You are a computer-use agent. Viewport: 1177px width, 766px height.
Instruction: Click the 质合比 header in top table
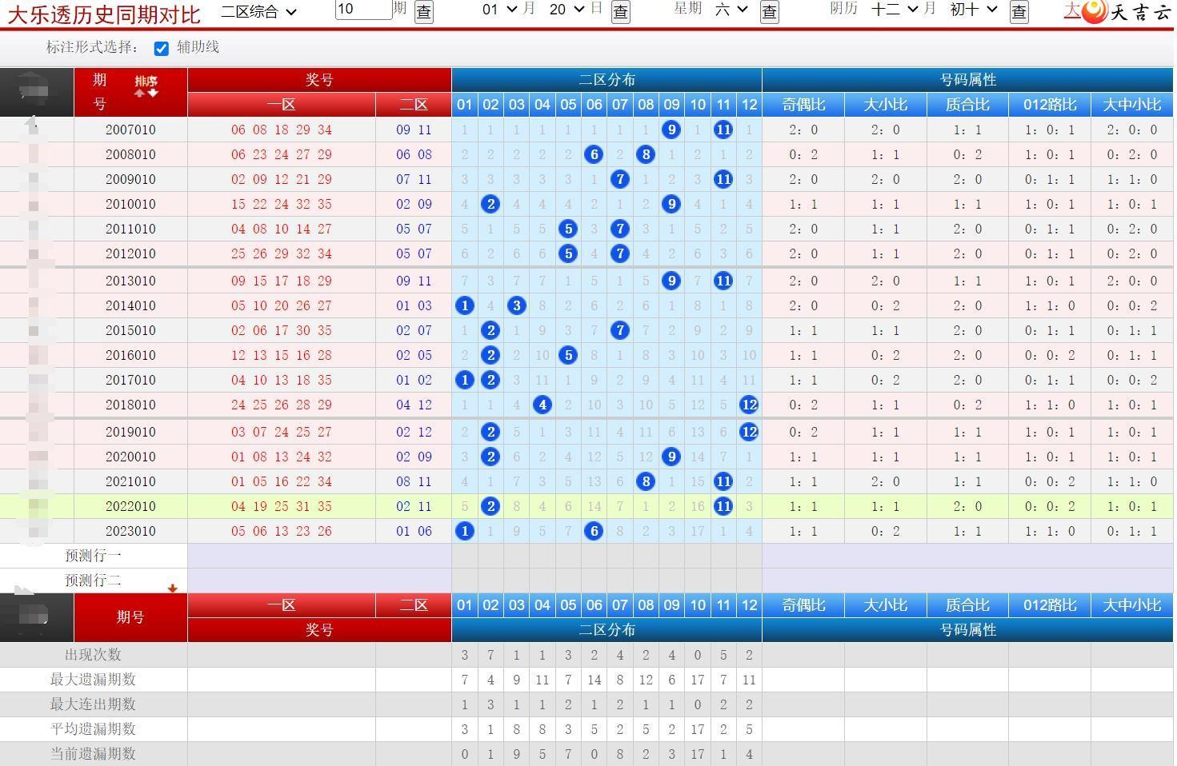pos(967,105)
